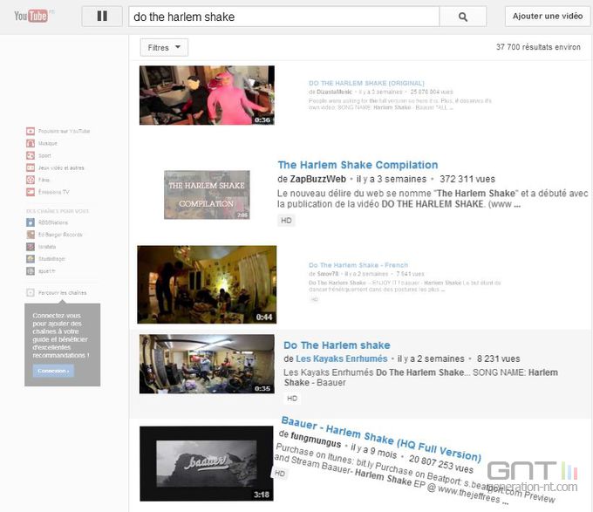Click HD badge under Harlem Shake Compilation

click(286, 221)
